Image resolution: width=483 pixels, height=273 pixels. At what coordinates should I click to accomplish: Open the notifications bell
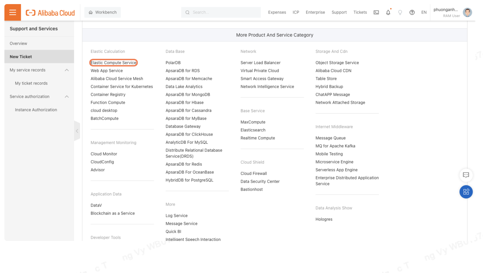click(x=388, y=13)
